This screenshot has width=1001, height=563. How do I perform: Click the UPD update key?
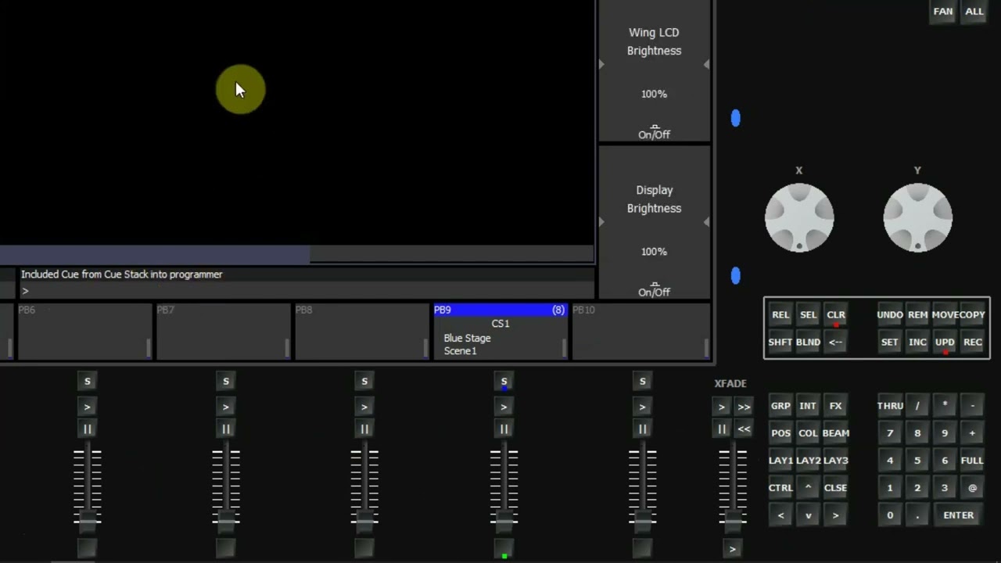(945, 342)
